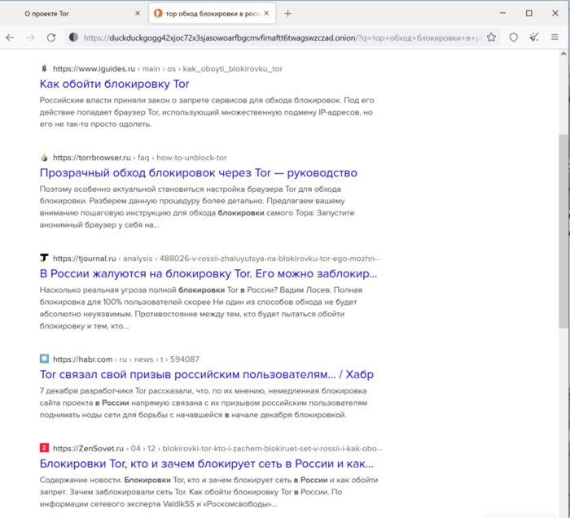Focus the onion URL address bar
Image resolution: width=570 pixels, height=518 pixels.
pyautogui.click(x=282, y=37)
